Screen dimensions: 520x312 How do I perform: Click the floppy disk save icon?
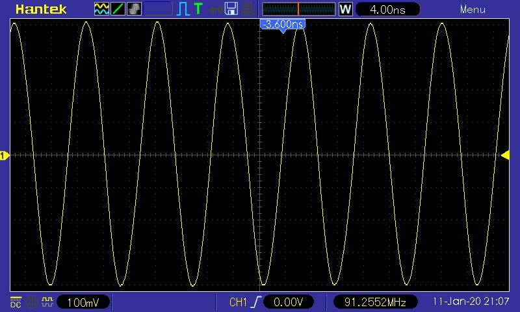(x=231, y=9)
